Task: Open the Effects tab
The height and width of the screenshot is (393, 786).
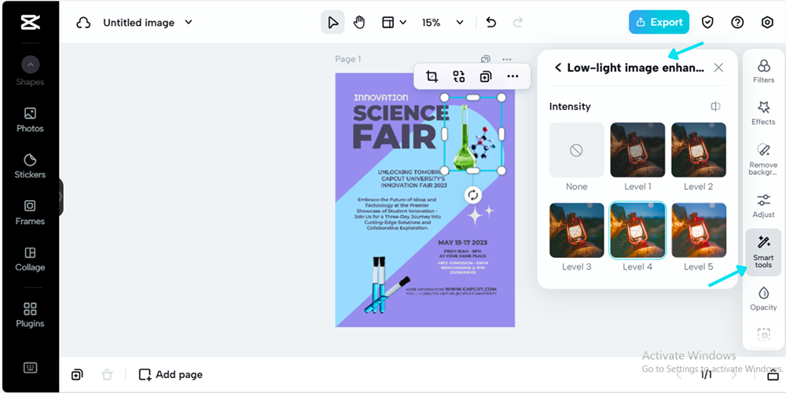Action: [x=763, y=112]
